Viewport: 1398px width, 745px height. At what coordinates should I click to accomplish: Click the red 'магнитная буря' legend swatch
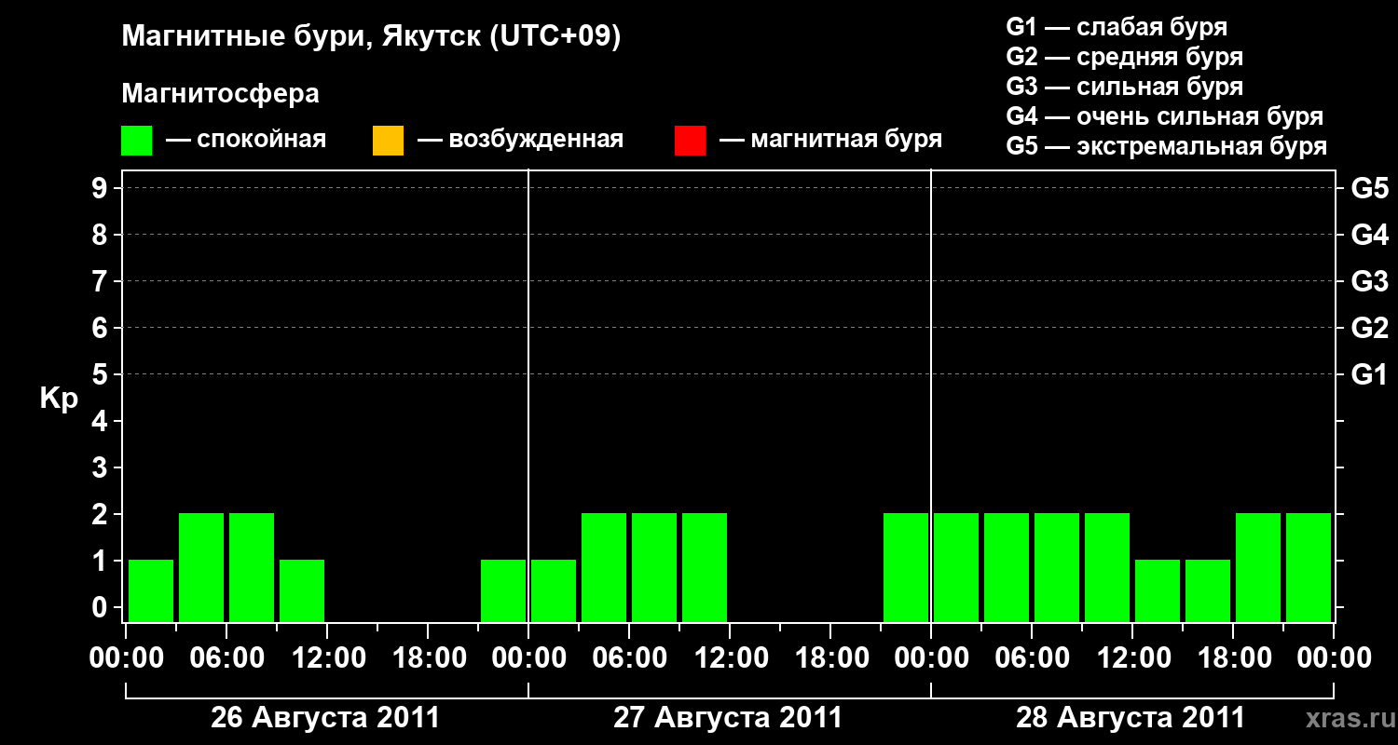click(690, 141)
